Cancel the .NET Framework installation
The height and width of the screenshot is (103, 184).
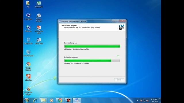click(x=119, y=80)
